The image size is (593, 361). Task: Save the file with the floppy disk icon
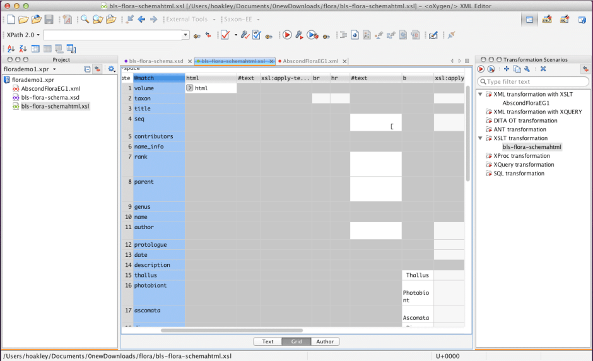(x=49, y=20)
